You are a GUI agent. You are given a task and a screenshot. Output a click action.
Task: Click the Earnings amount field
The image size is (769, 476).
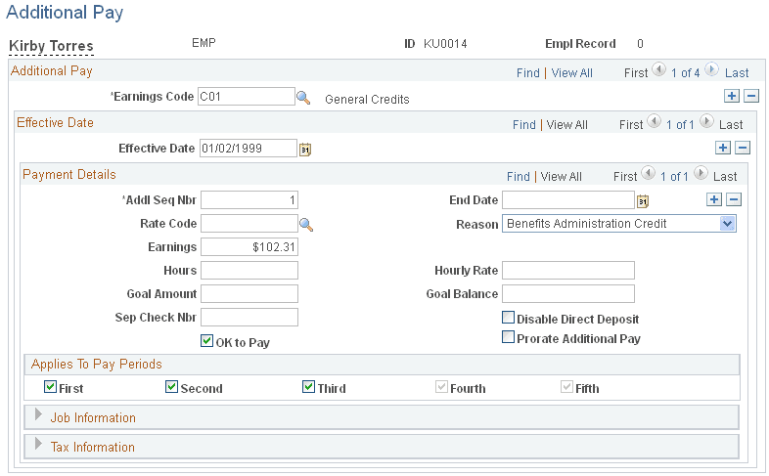249,247
